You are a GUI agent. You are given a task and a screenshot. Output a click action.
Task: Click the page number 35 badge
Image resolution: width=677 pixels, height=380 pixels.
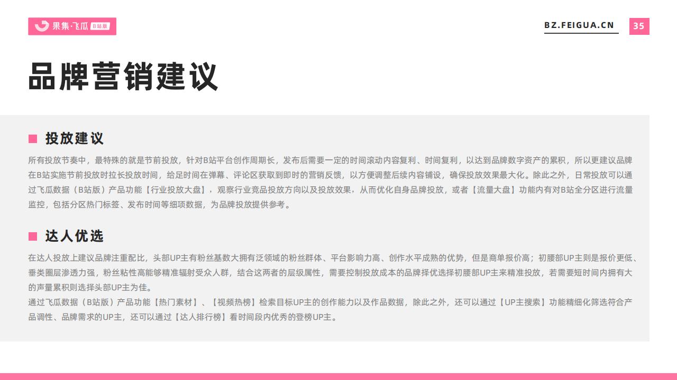pos(639,26)
